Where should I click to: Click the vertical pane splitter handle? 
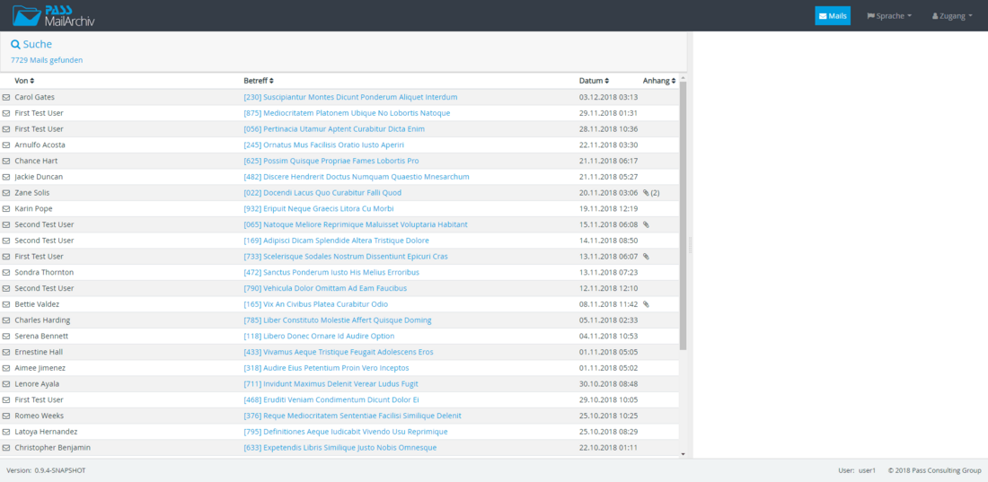(x=690, y=244)
